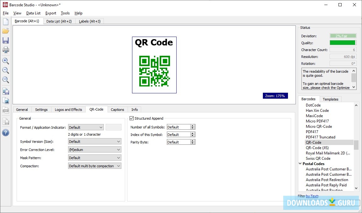Image resolution: width=362 pixels, height=213 pixels.
Task: Switch to the Data List tab
Action: (59, 21)
